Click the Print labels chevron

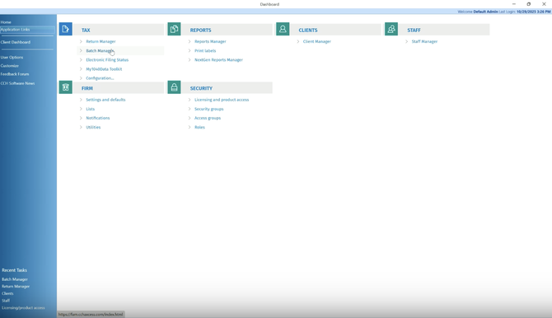tap(189, 51)
